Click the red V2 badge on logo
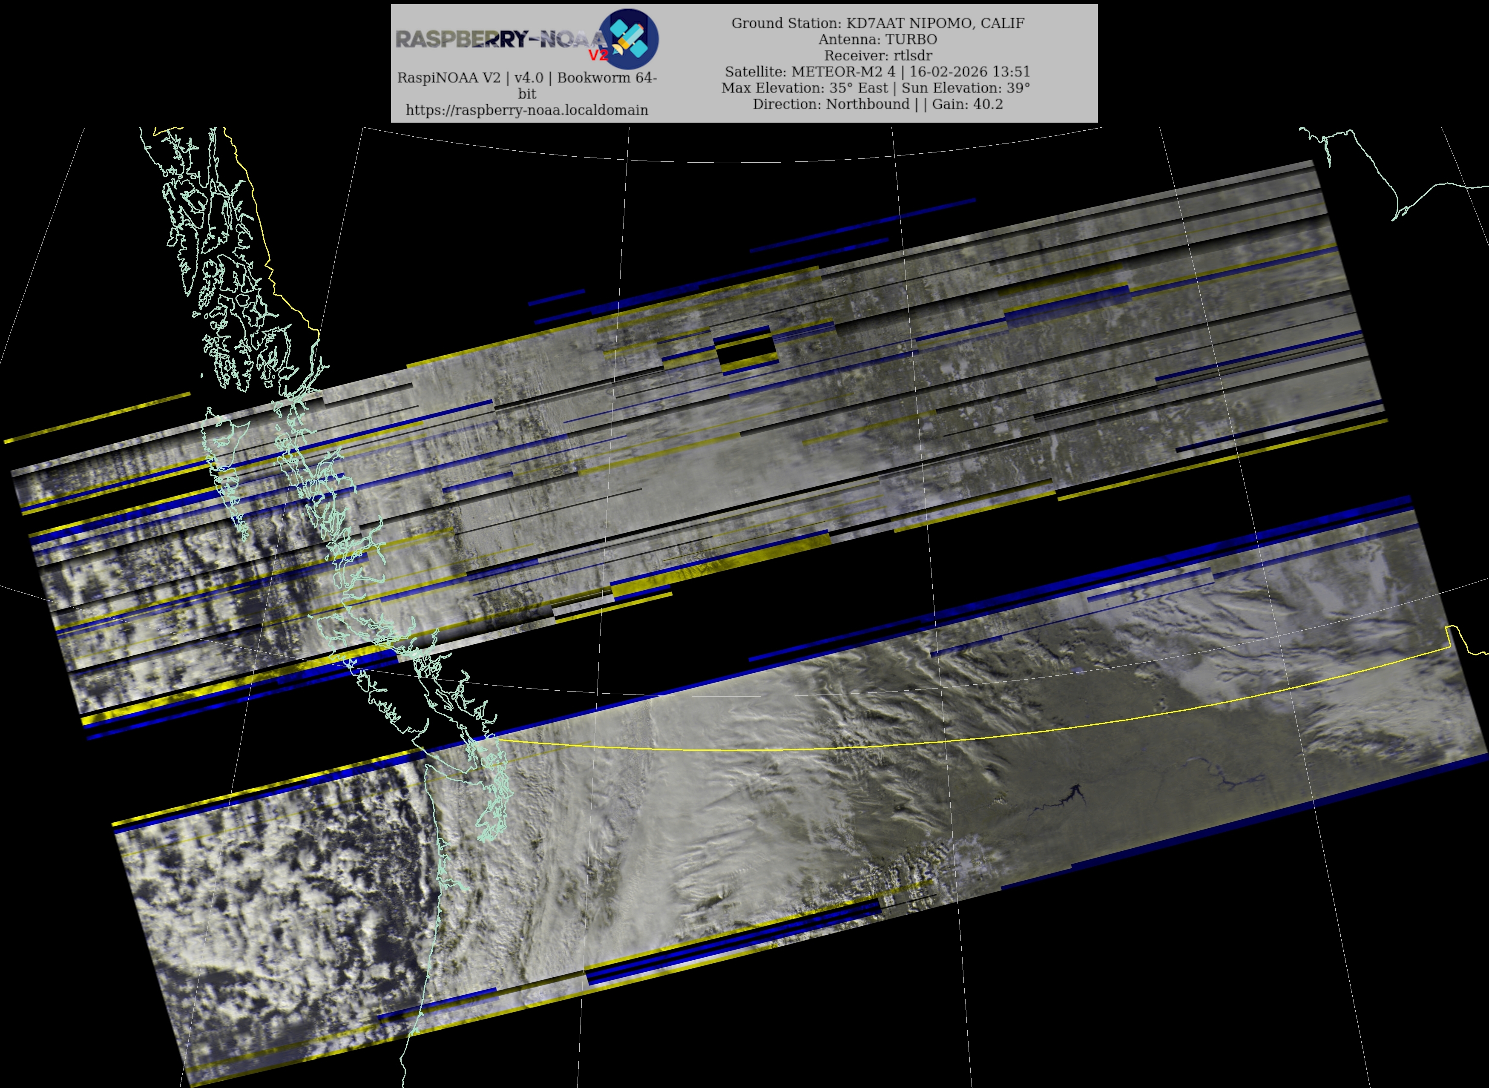 coord(598,55)
